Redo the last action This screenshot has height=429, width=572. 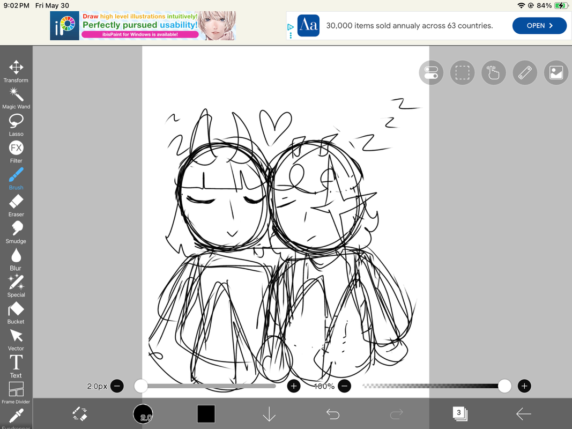396,414
